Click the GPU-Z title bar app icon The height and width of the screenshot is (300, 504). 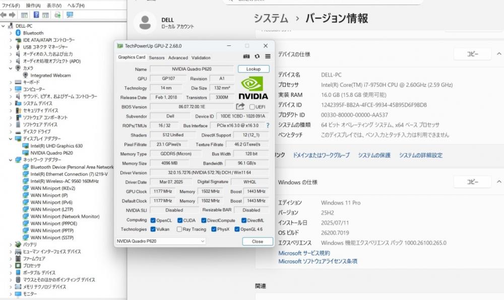[x=120, y=46]
